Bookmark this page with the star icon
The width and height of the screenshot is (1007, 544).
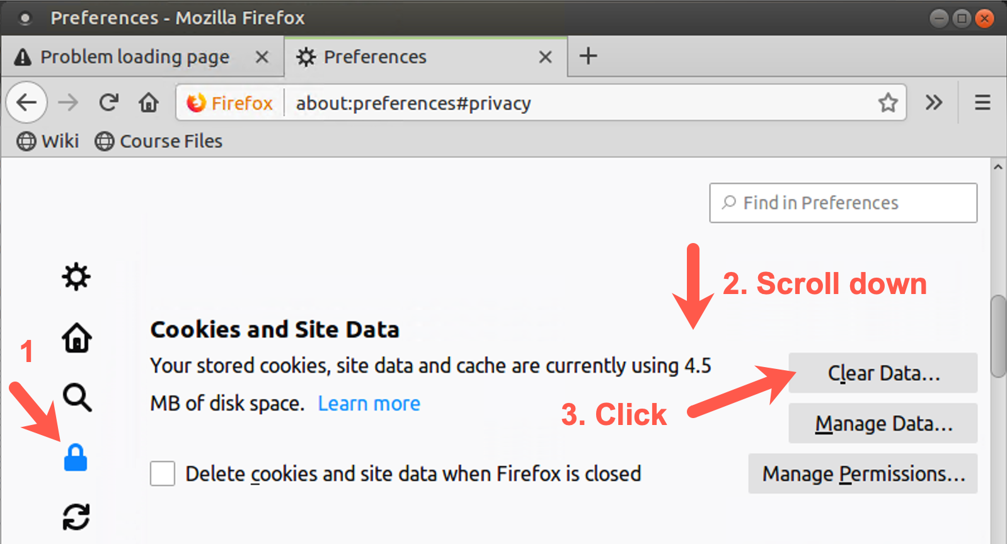(889, 103)
